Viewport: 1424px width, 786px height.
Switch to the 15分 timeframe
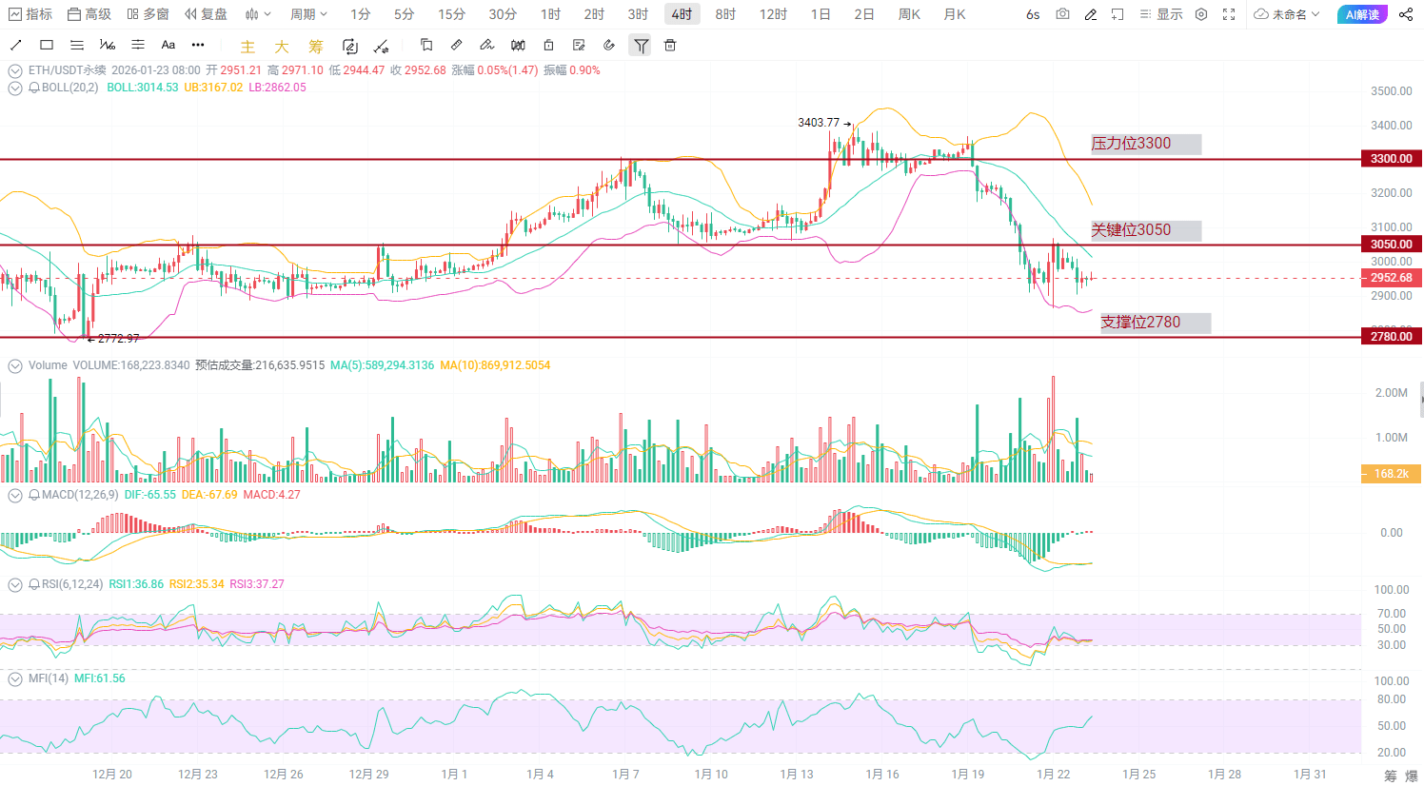click(451, 14)
